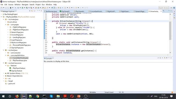Collapse the com.stepDefinition package
This screenshot has height=99, width=176.
[6, 55]
